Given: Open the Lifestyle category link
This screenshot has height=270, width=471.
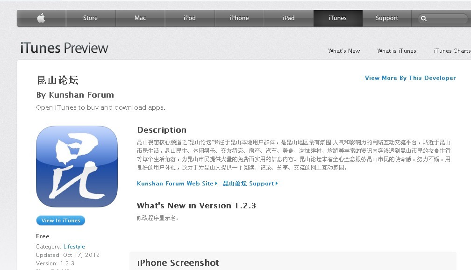Looking at the screenshot, I should point(74,247).
